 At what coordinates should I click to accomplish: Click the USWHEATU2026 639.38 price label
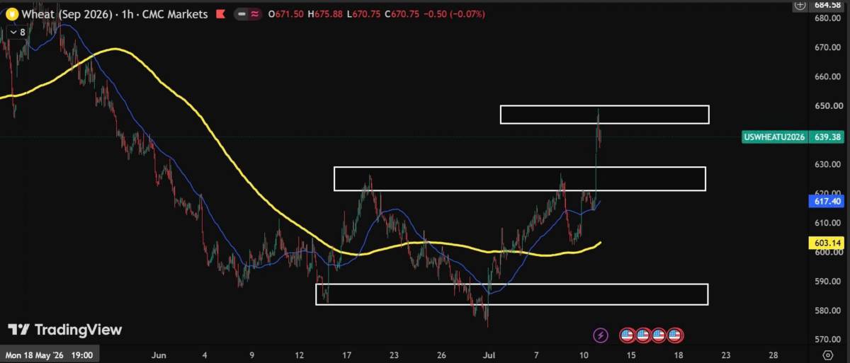pos(793,137)
